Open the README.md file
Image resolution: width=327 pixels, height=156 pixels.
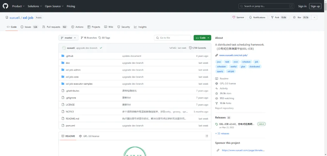click(72, 119)
